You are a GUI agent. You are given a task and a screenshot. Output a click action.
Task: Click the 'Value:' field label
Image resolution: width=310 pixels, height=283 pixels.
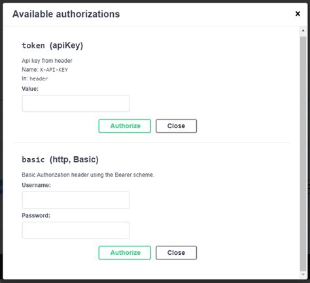tap(30, 89)
